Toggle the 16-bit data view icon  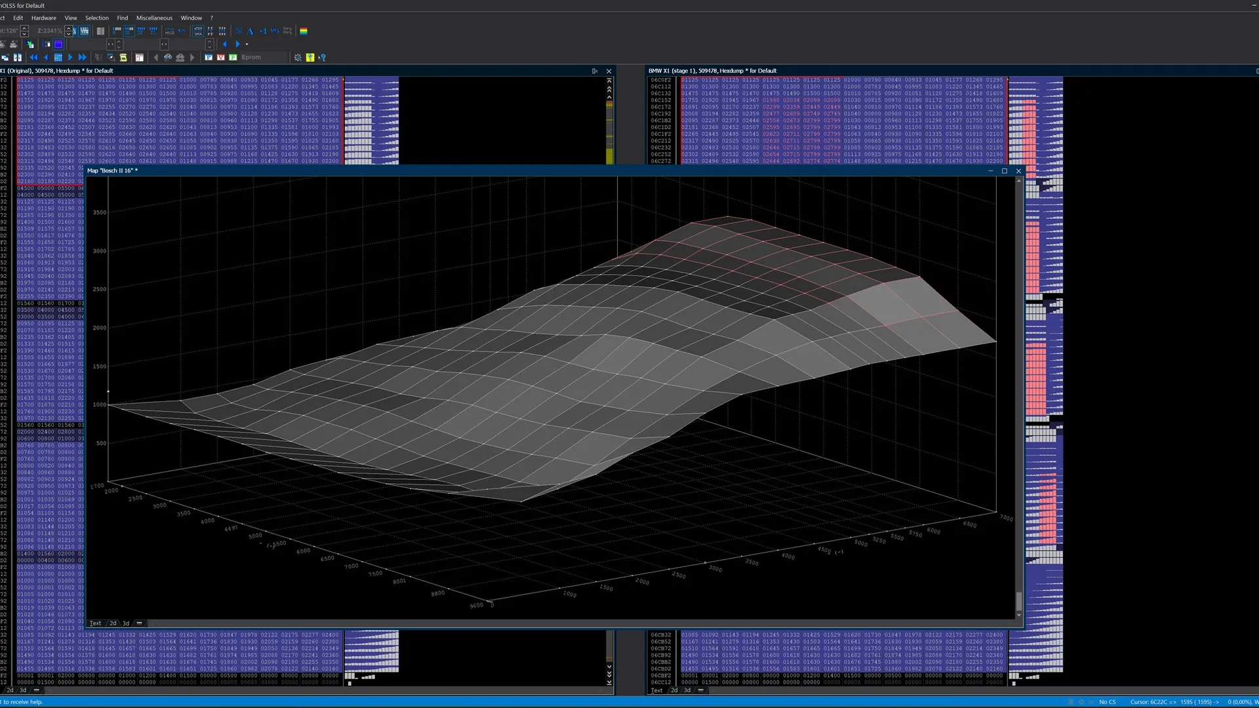click(129, 31)
